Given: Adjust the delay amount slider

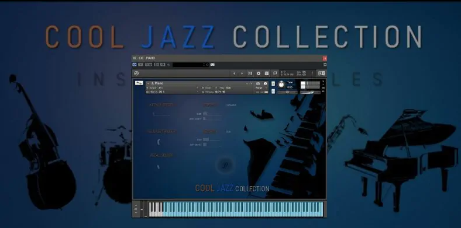Looking at the screenshot, I should click(212, 145).
